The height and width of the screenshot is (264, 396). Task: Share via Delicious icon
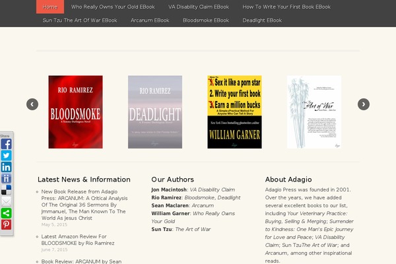[6, 190]
